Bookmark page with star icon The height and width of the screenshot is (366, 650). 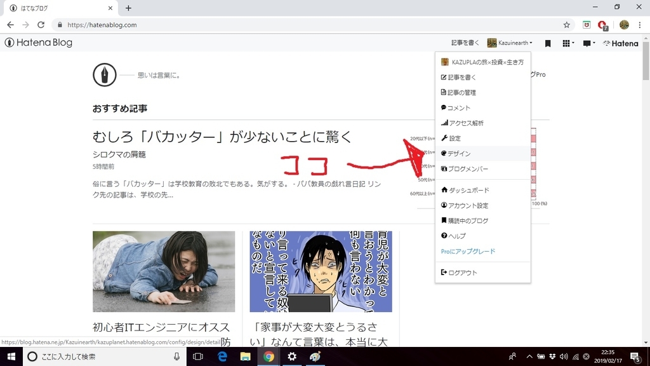(567, 25)
